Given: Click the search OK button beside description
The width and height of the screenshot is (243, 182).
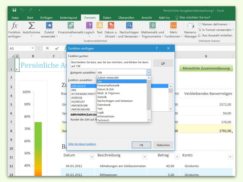Looking at the screenshot, I should (163, 63).
